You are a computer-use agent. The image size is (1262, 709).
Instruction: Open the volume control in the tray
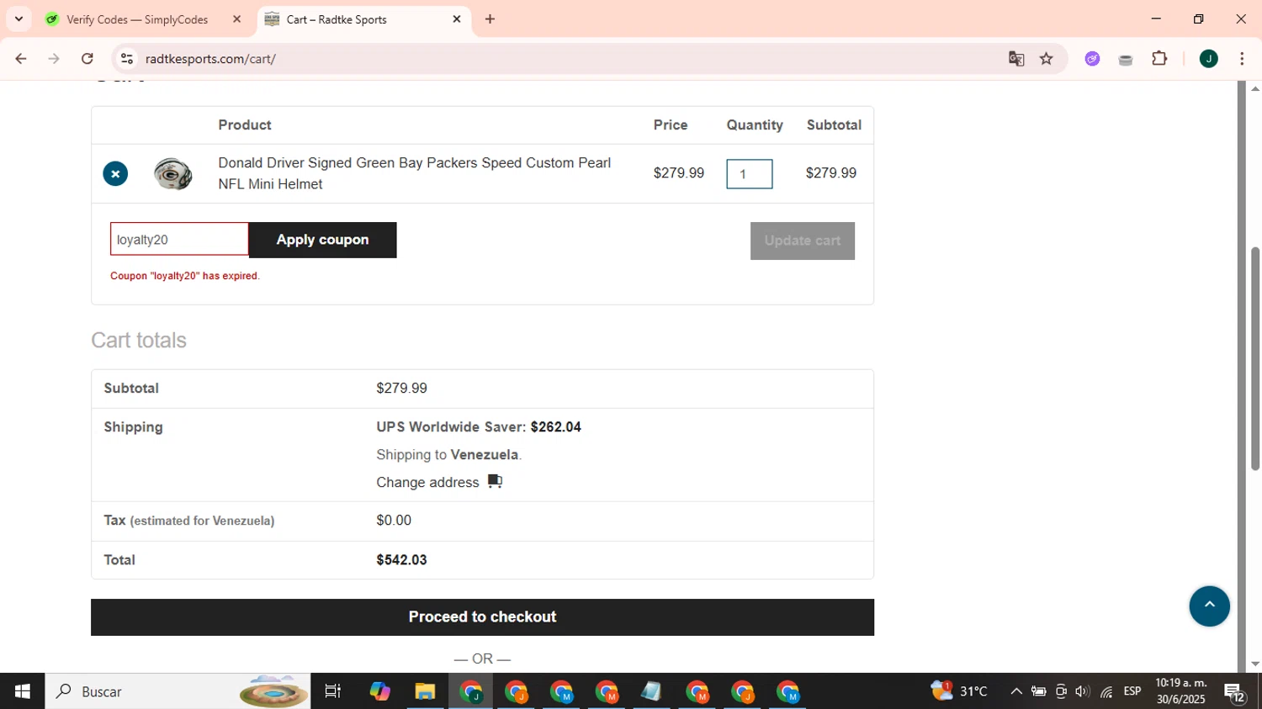(1082, 691)
